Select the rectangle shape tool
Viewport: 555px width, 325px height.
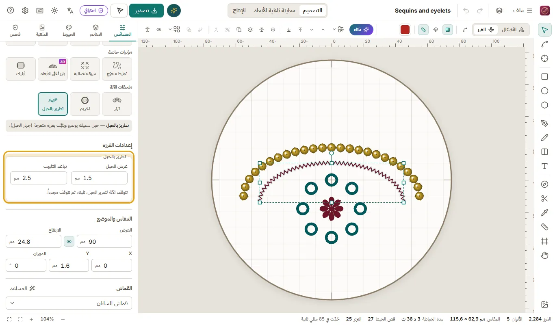[x=545, y=76]
